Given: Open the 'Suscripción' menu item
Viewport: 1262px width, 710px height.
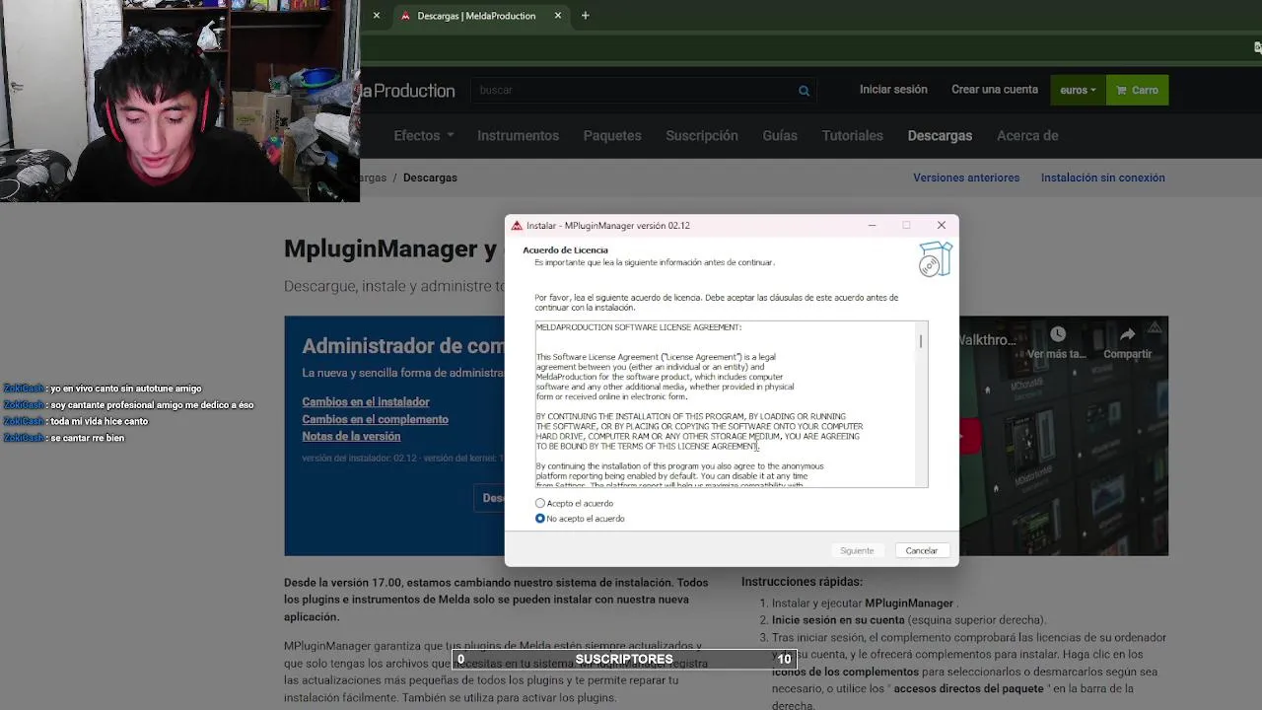Looking at the screenshot, I should coord(702,136).
